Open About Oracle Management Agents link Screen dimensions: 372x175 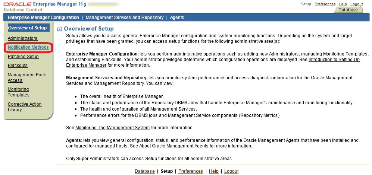174,146
